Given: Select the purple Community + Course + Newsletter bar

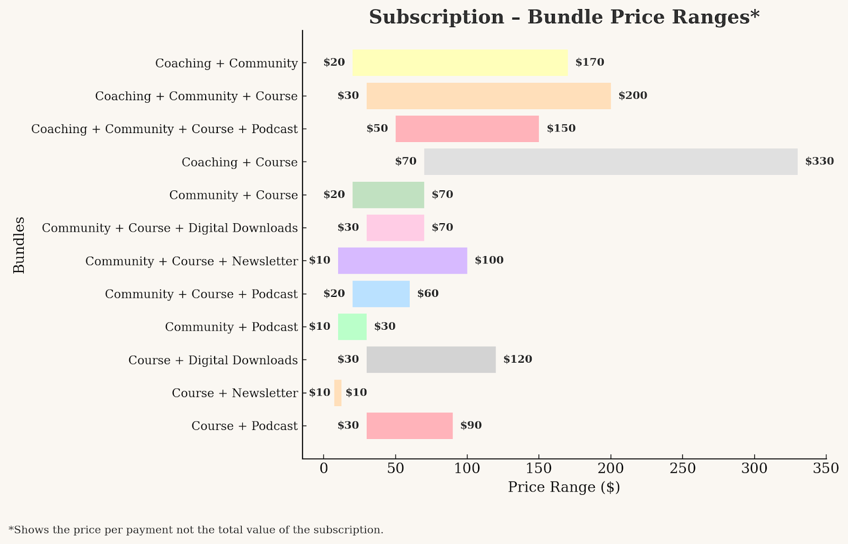Looking at the screenshot, I should click(402, 261).
